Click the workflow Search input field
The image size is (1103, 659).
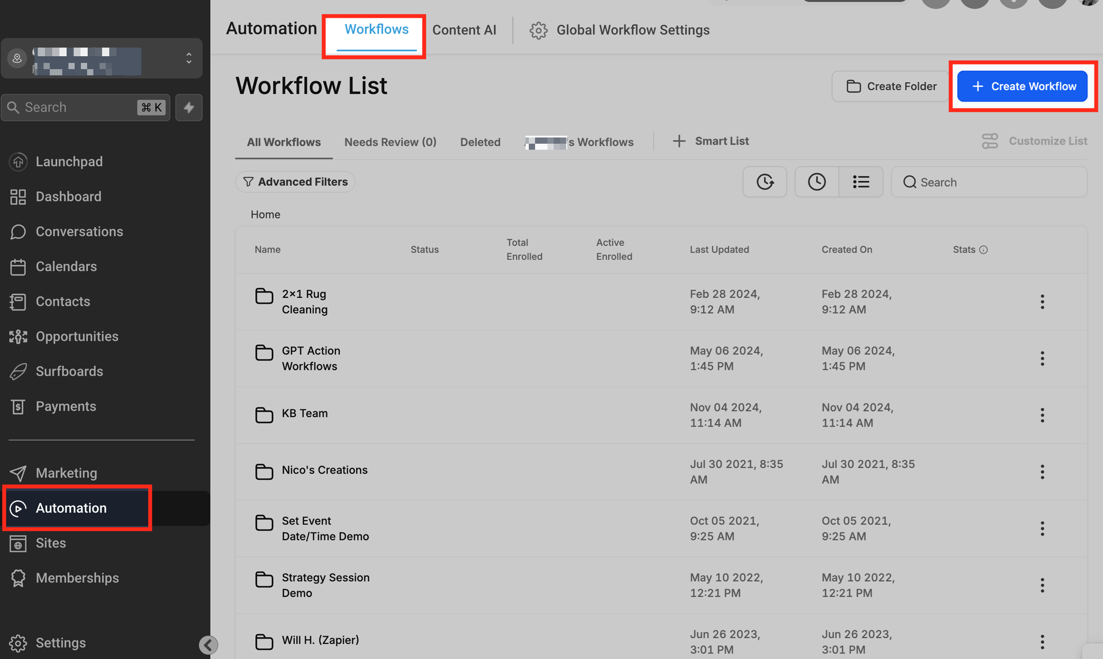[x=997, y=182]
